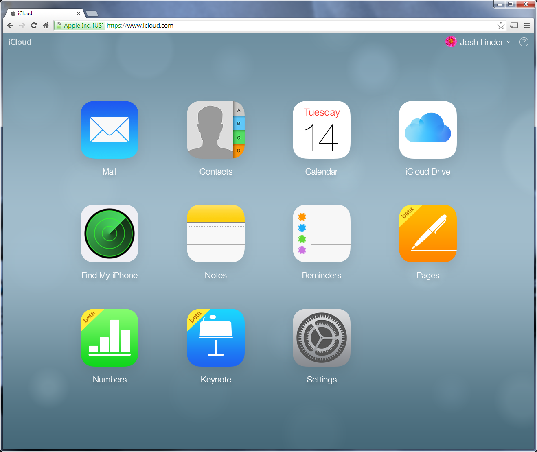Launch the Pages beta app icon
The image size is (537, 452).
click(x=428, y=234)
